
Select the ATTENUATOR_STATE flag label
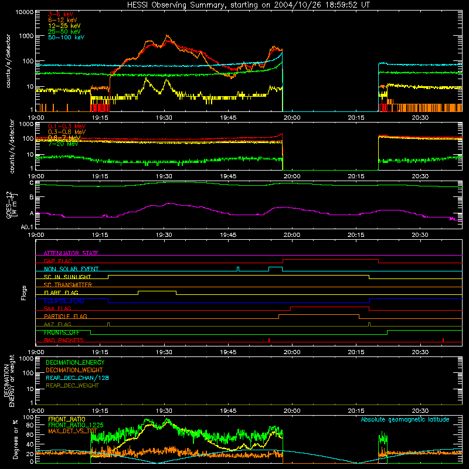click(71, 253)
